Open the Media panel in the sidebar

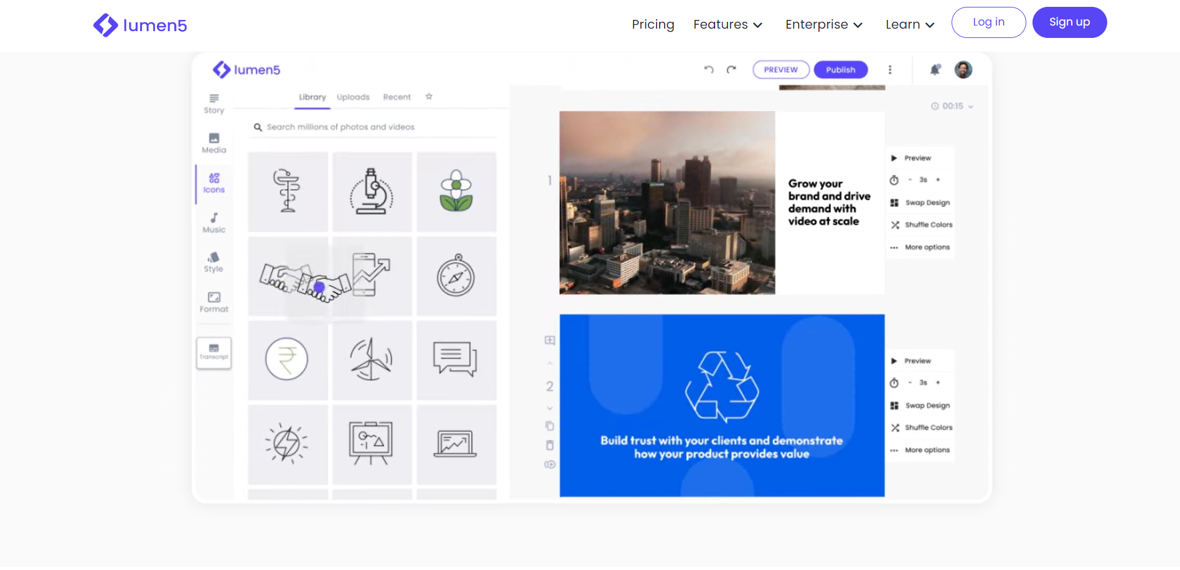click(x=213, y=144)
